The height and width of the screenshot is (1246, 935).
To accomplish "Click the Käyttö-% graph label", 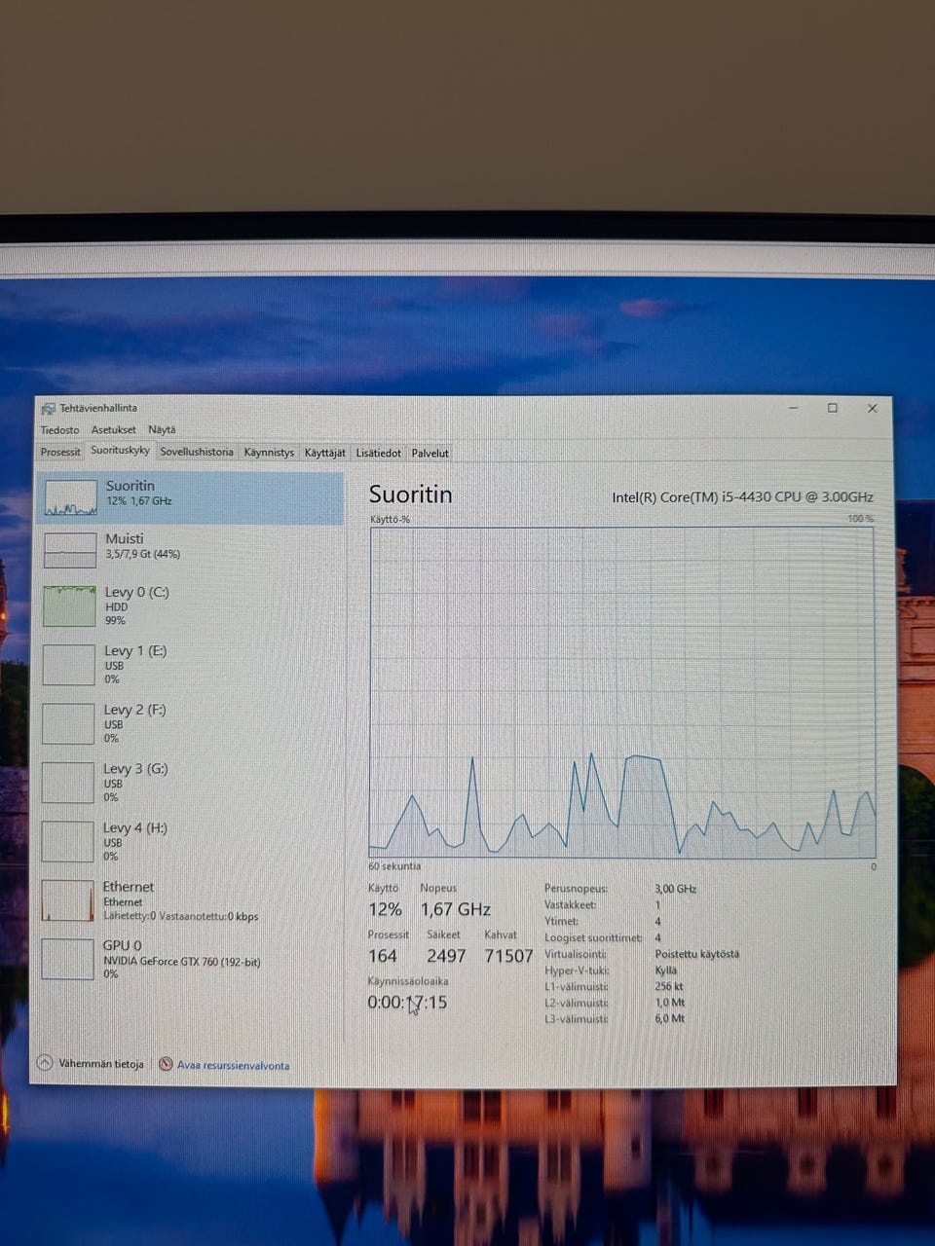I will (390, 519).
